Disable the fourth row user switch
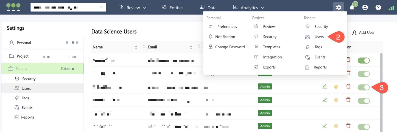The height and width of the screenshot is (132, 397). pos(364,101)
